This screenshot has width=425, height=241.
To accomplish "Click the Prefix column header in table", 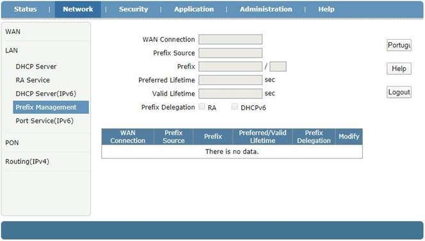I will pos(213,137).
